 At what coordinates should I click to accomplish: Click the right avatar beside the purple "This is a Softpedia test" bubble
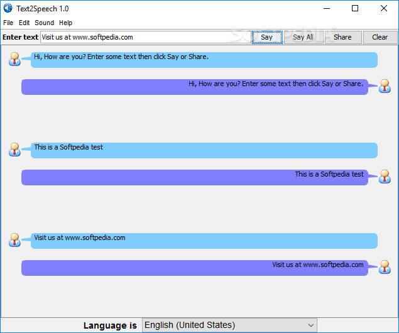(385, 177)
